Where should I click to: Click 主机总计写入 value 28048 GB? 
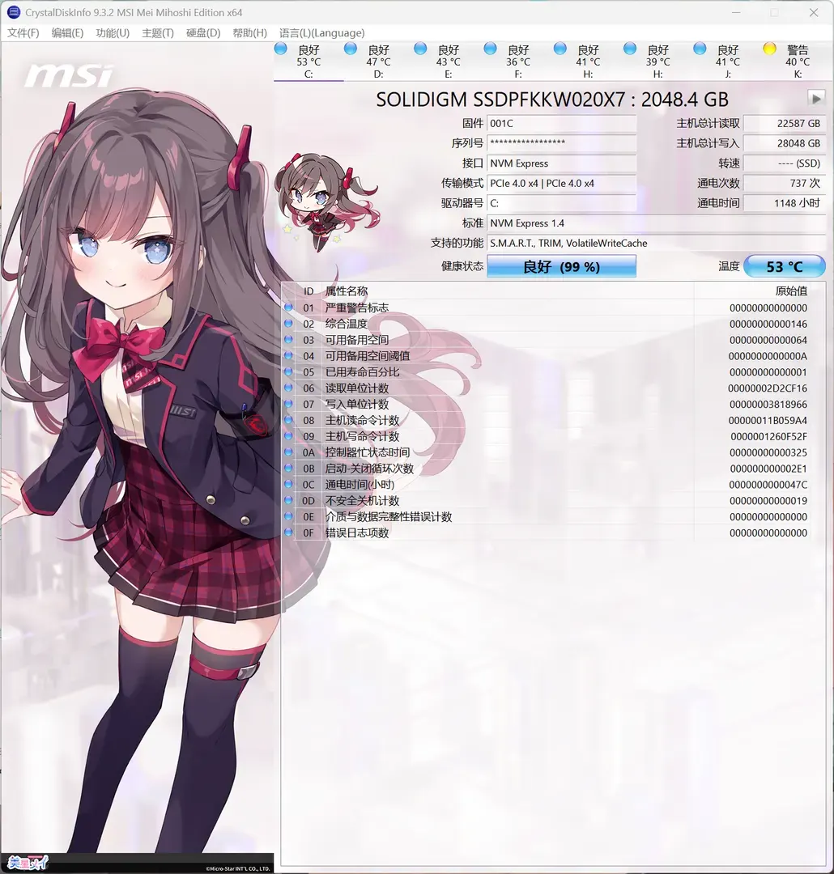785,143
